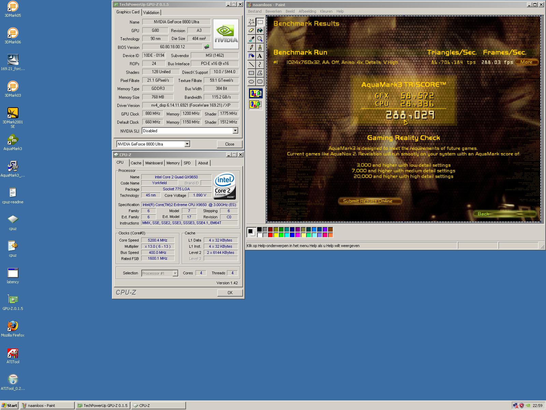Switch to CPU-Z taskbar button
Image resolution: width=546 pixels, height=410 pixels.
point(158,406)
